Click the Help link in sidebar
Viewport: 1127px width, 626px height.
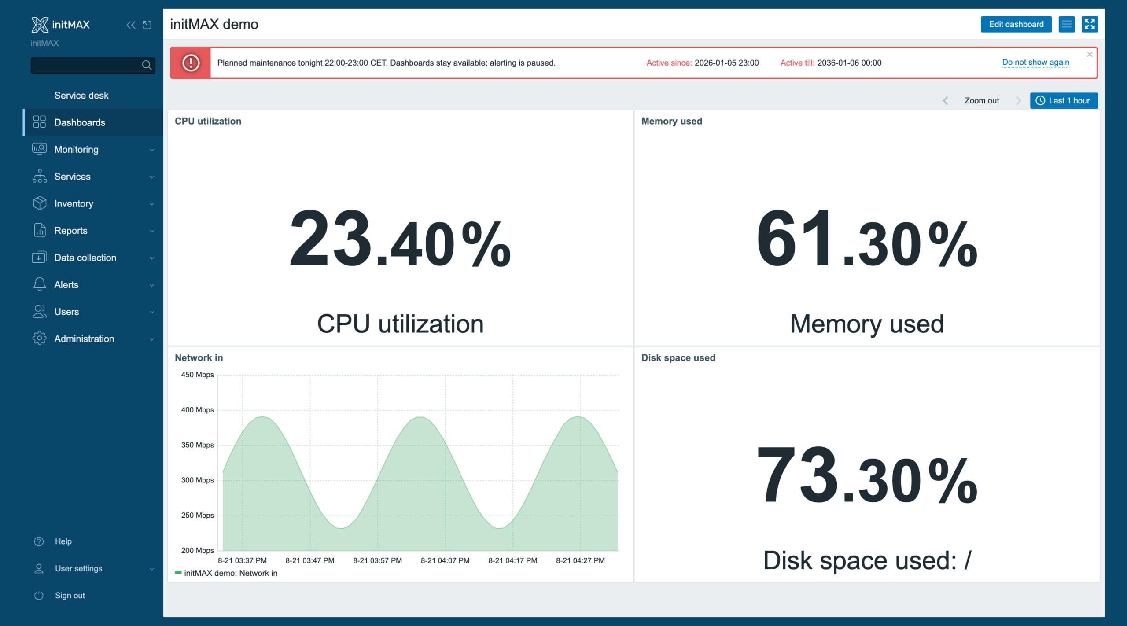pyautogui.click(x=63, y=541)
